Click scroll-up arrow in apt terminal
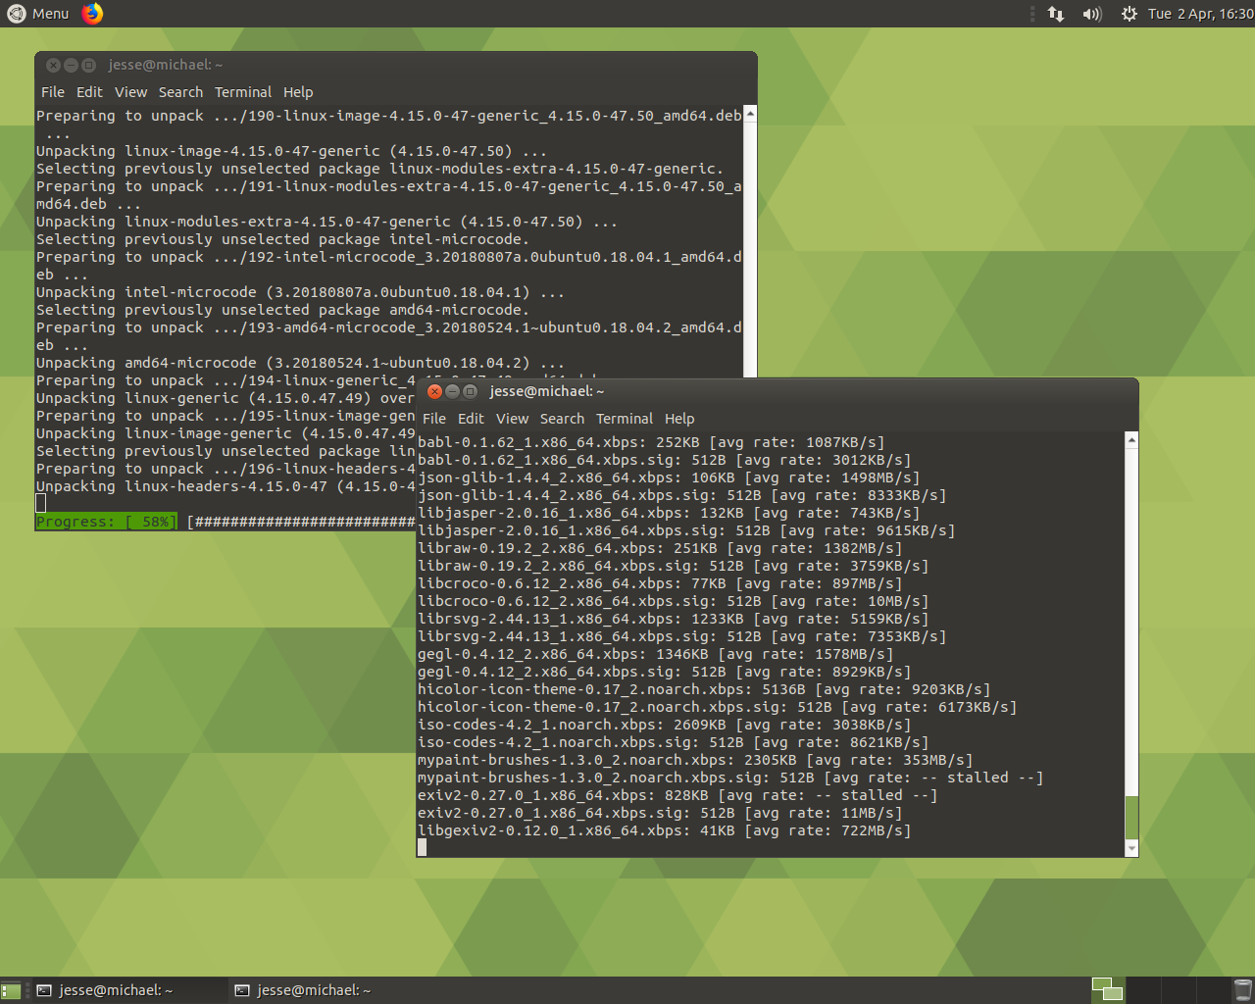The image size is (1255, 1004). [x=750, y=114]
